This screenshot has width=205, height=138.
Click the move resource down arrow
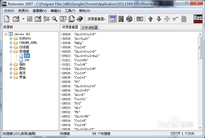(159, 19)
